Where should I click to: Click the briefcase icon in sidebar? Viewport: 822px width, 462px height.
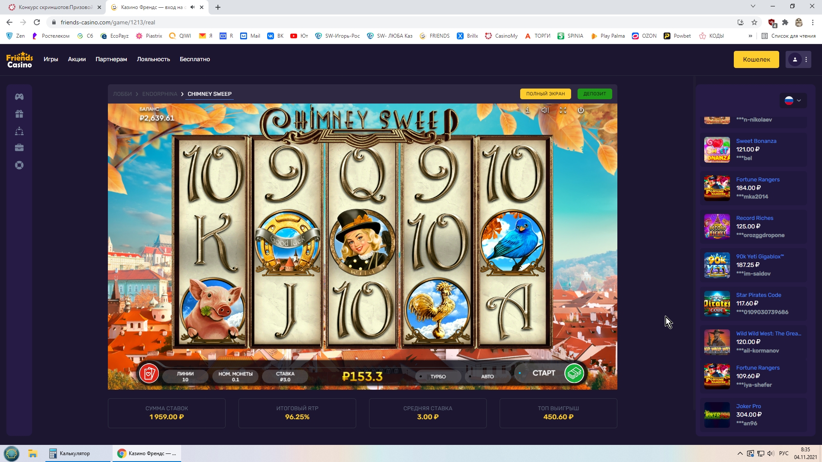tap(19, 148)
